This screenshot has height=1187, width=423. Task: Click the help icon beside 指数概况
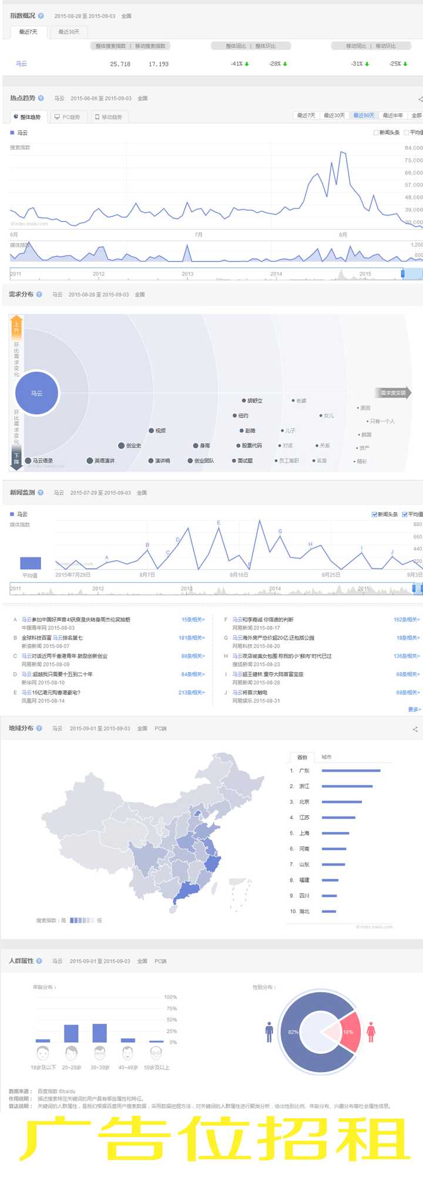(x=41, y=16)
